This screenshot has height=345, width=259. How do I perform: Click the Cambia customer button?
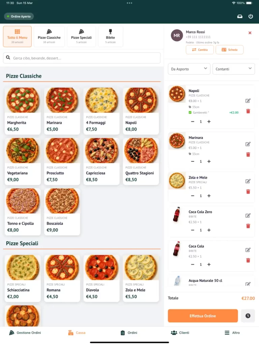point(200,50)
